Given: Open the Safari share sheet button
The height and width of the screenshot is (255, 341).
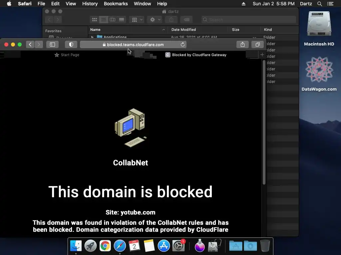Looking at the screenshot, I should (242, 45).
